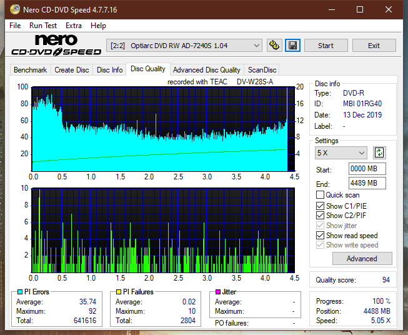Click the refresh speed settings icon
Viewport: 408px width, 335px height.
point(379,152)
